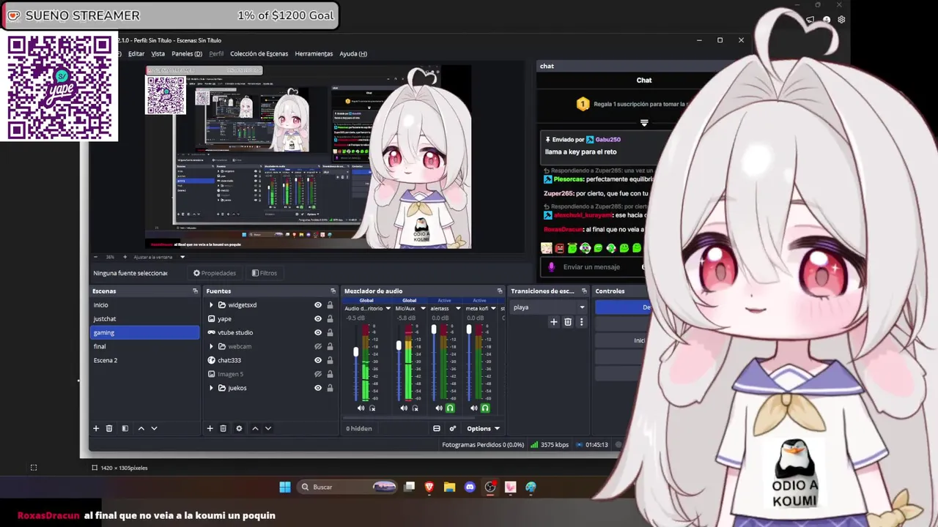
Task: Adjust the meta kofi volume slider
Action: pyautogui.click(x=469, y=330)
